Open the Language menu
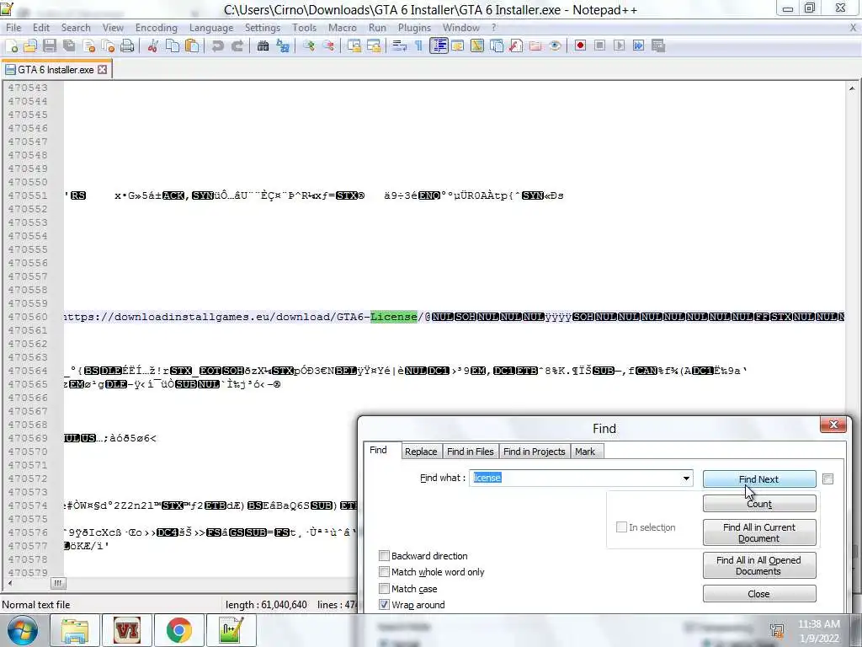This screenshot has height=647, width=862. pyautogui.click(x=211, y=28)
